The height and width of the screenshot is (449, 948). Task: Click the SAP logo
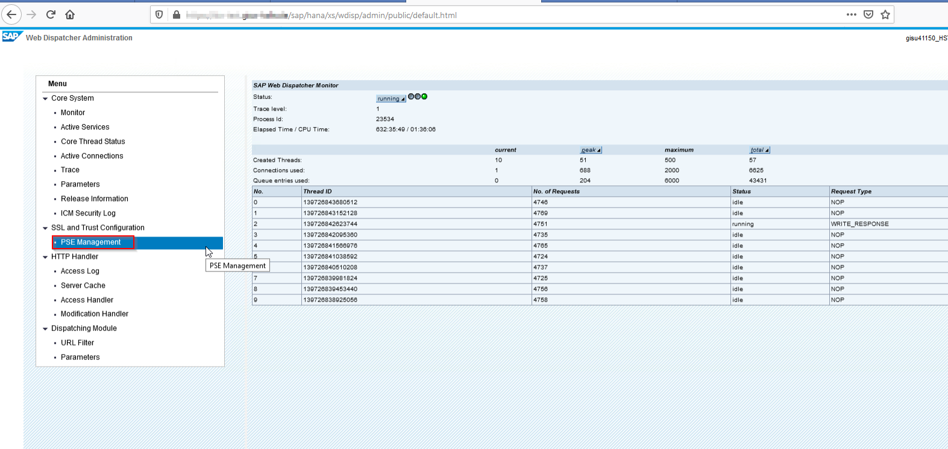click(x=11, y=37)
